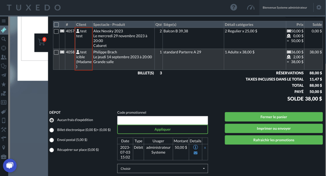Click the Détail catégories column header

click(239, 25)
